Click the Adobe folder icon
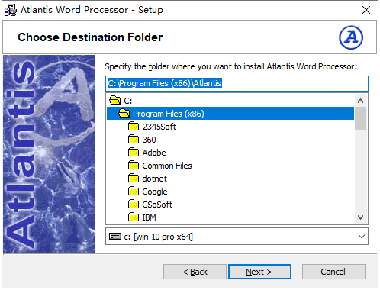This screenshot has width=380, height=290. [134, 153]
